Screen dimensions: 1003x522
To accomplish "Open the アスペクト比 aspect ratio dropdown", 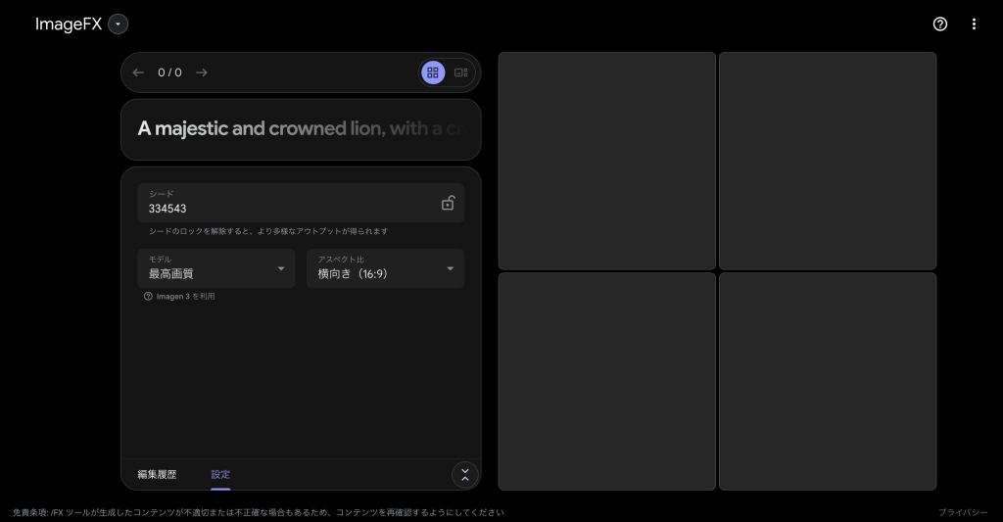I will pyautogui.click(x=385, y=268).
